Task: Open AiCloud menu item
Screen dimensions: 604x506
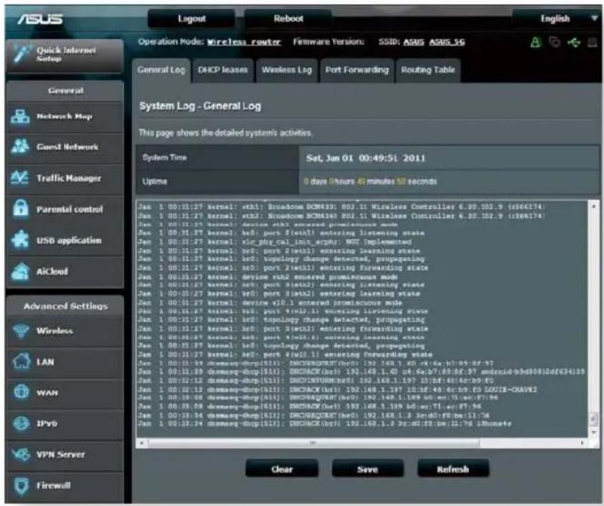Action: [65, 271]
